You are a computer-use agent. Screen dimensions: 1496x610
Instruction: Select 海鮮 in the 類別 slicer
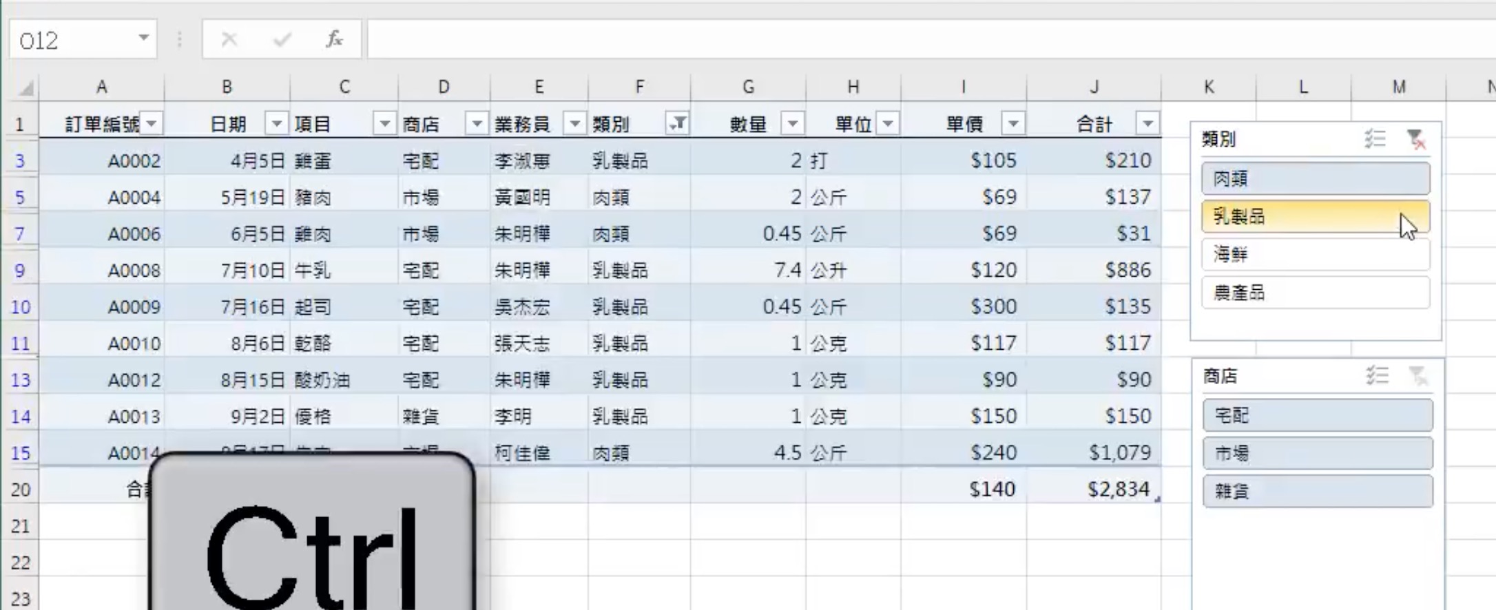coord(1316,254)
